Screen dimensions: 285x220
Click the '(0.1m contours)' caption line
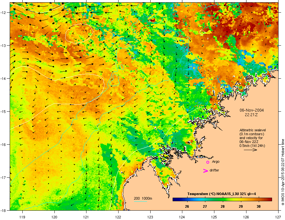(x=252, y=134)
